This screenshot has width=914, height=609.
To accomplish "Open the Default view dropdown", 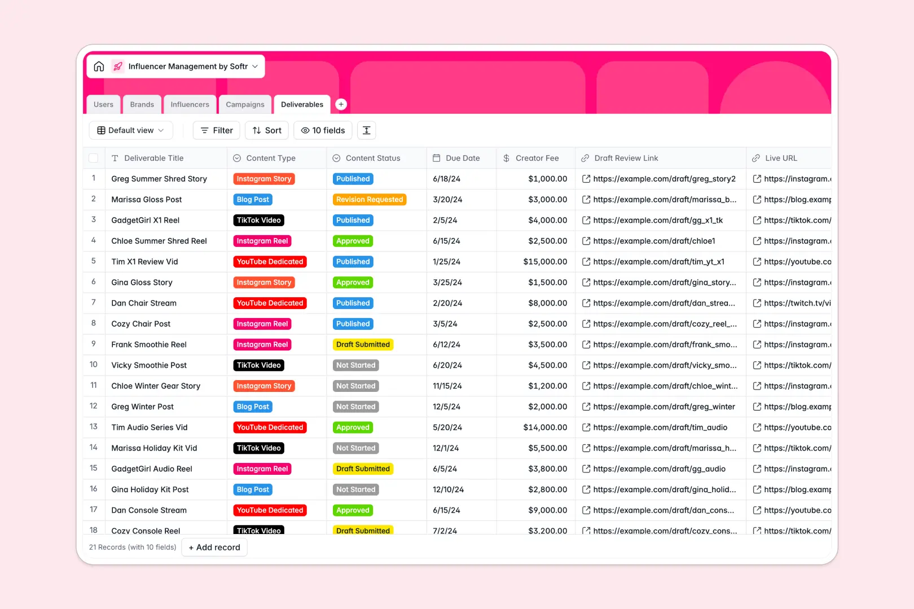I will pyautogui.click(x=130, y=130).
